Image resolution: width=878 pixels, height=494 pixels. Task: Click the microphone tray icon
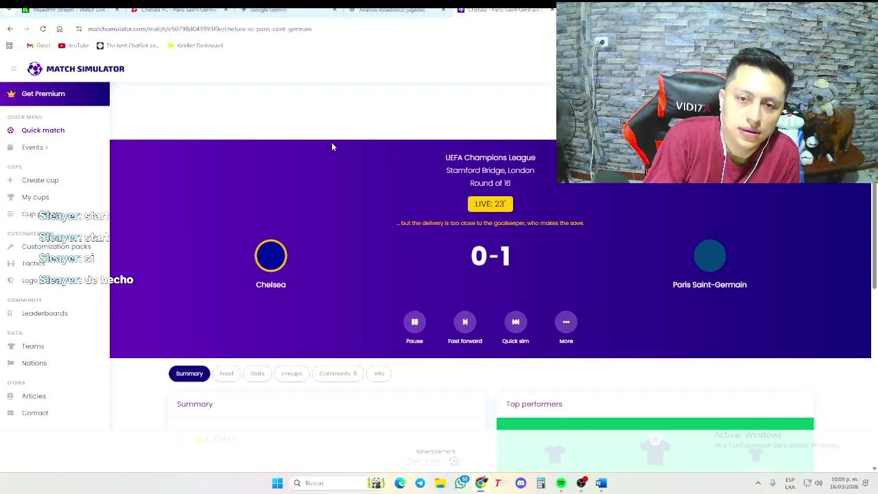click(x=772, y=483)
